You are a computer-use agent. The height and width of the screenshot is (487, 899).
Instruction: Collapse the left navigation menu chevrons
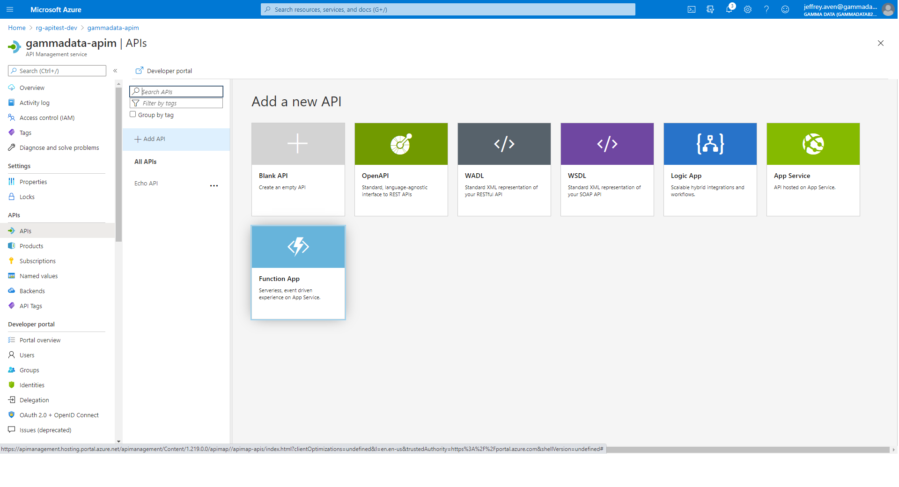point(115,71)
